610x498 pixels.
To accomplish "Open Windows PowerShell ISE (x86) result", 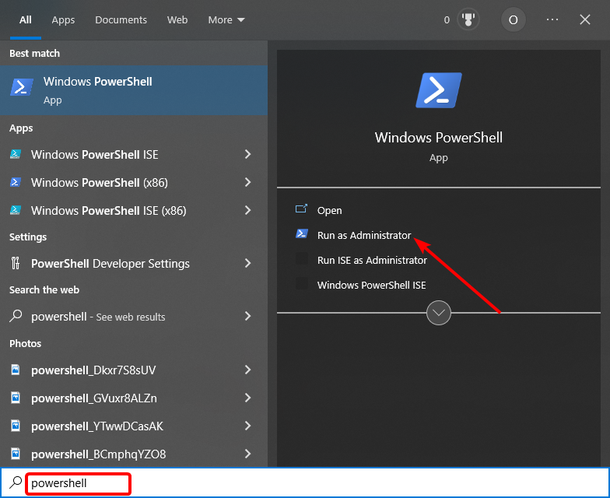I will coord(134,210).
